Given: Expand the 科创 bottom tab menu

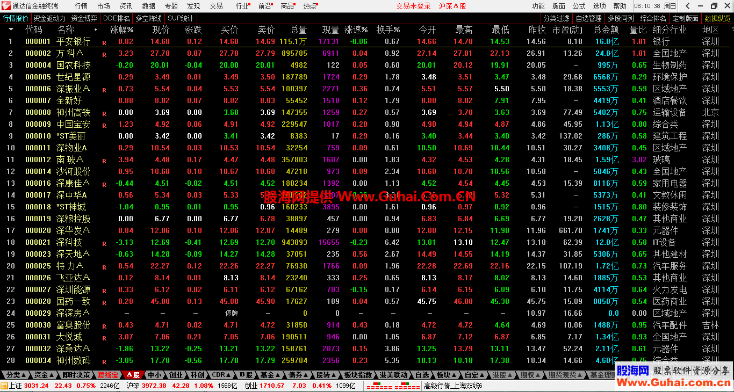Looking at the screenshot, I should [198, 375].
